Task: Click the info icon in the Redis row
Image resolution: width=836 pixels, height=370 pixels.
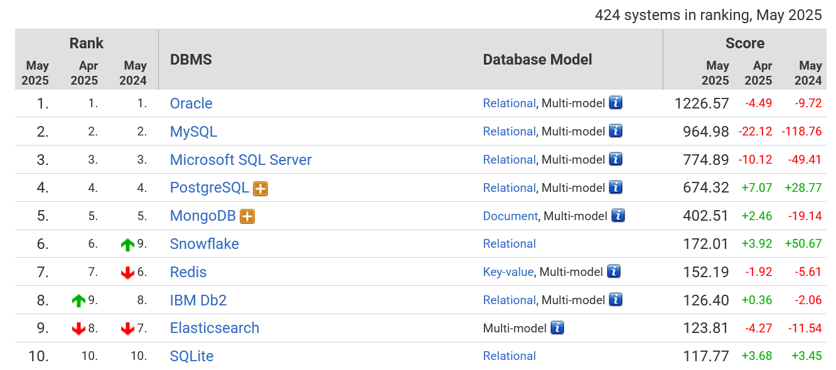Action: coord(613,272)
